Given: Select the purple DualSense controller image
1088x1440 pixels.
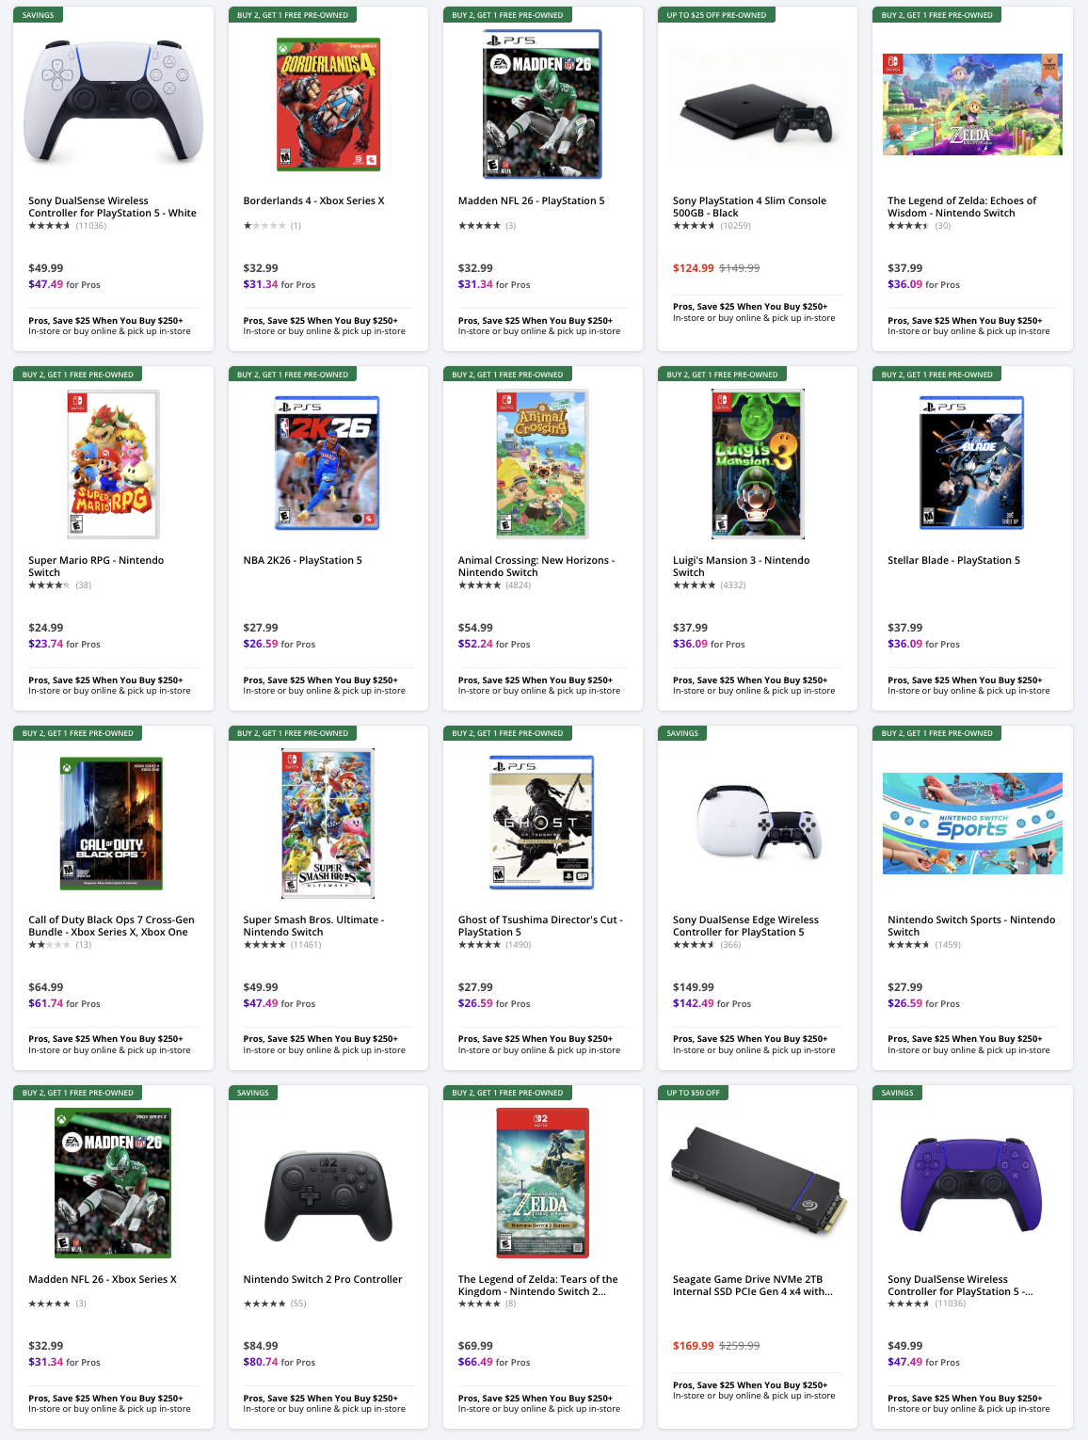Looking at the screenshot, I should tap(972, 1184).
